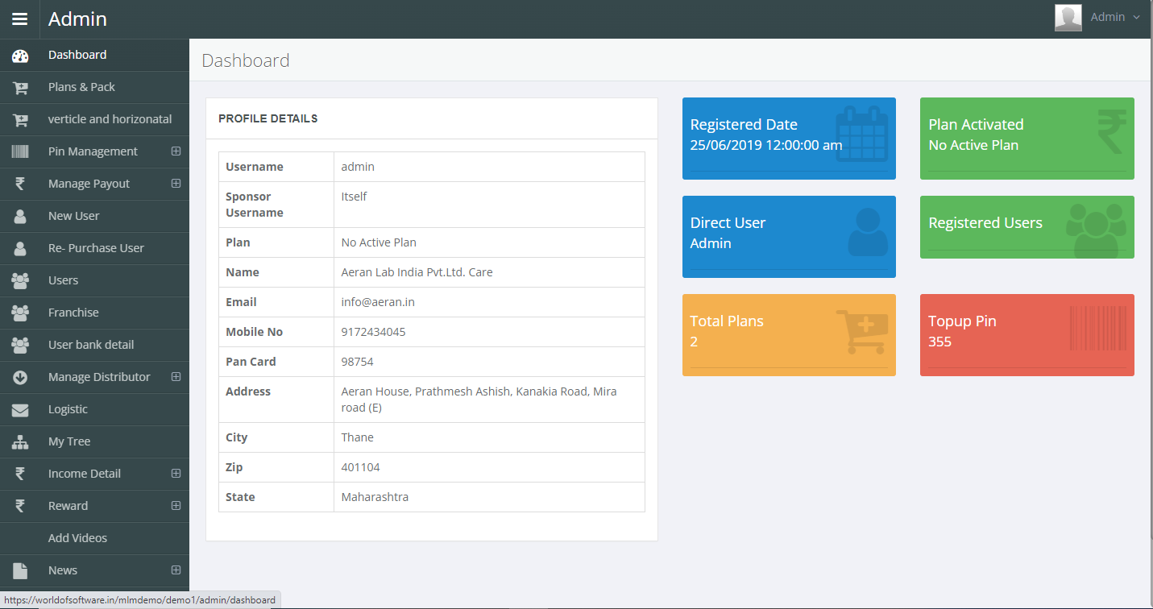Click the Plan value No Active Plan in table
1153x609 pixels.
(x=379, y=242)
